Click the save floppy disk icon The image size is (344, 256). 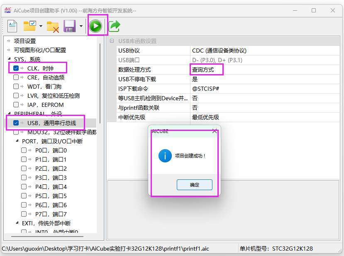pyautogui.click(x=70, y=26)
